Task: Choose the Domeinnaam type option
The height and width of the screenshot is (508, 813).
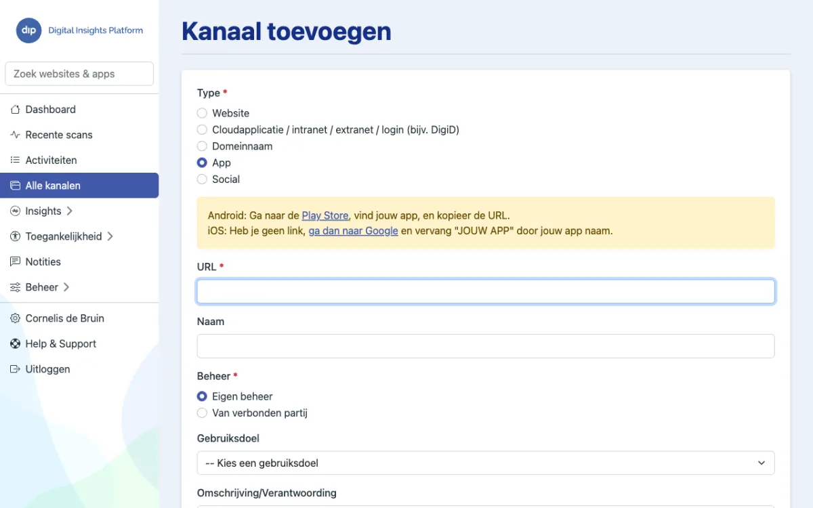Action: click(202, 146)
